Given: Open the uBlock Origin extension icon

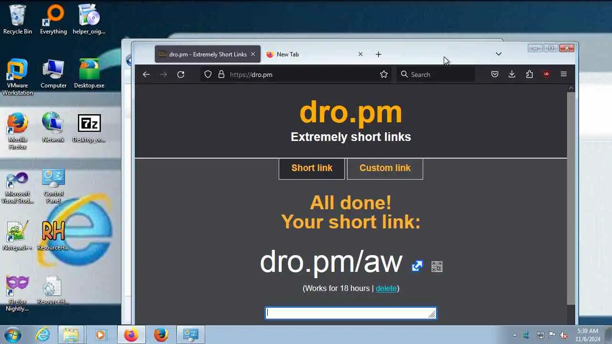Looking at the screenshot, I should point(546,75).
